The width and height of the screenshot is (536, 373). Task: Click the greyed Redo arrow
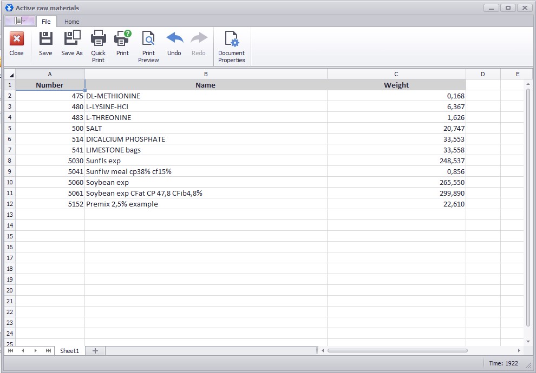click(199, 38)
